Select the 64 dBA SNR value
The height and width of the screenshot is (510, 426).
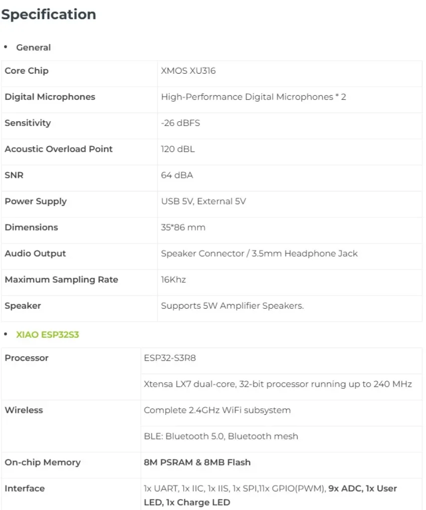[x=177, y=175]
